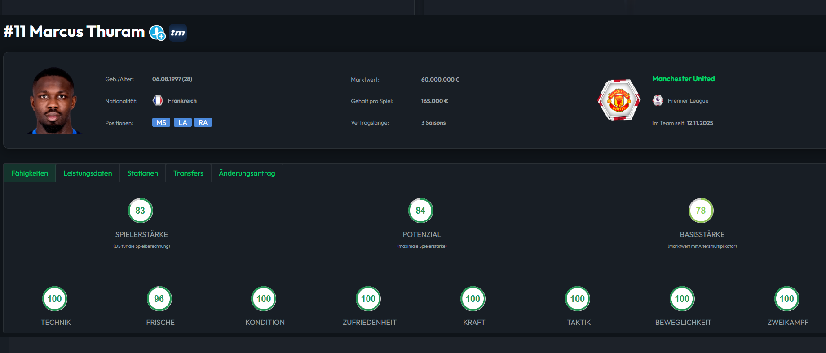Select the RA position badge
This screenshot has height=353, width=826.
coord(203,123)
